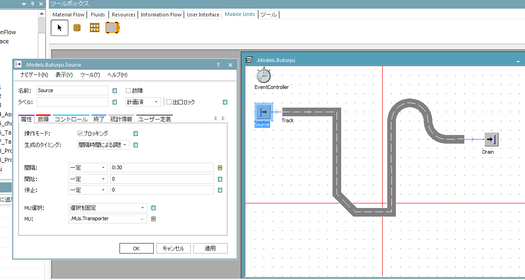Switch to the コントロール tab
Image resolution: width=525 pixels, height=280 pixels.
(71, 119)
